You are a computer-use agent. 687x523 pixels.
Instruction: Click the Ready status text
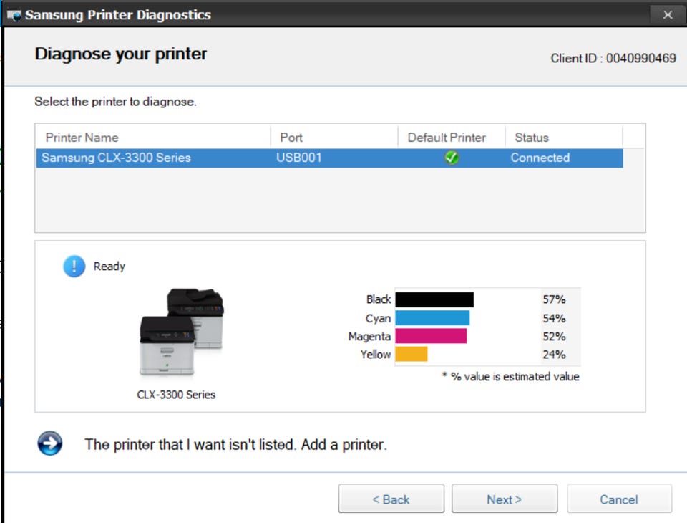click(109, 267)
